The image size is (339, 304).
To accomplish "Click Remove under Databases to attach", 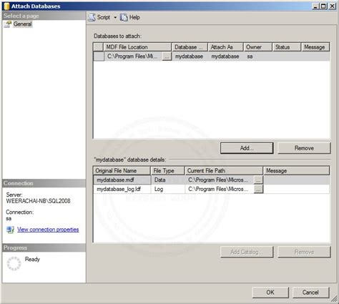I will (304, 148).
